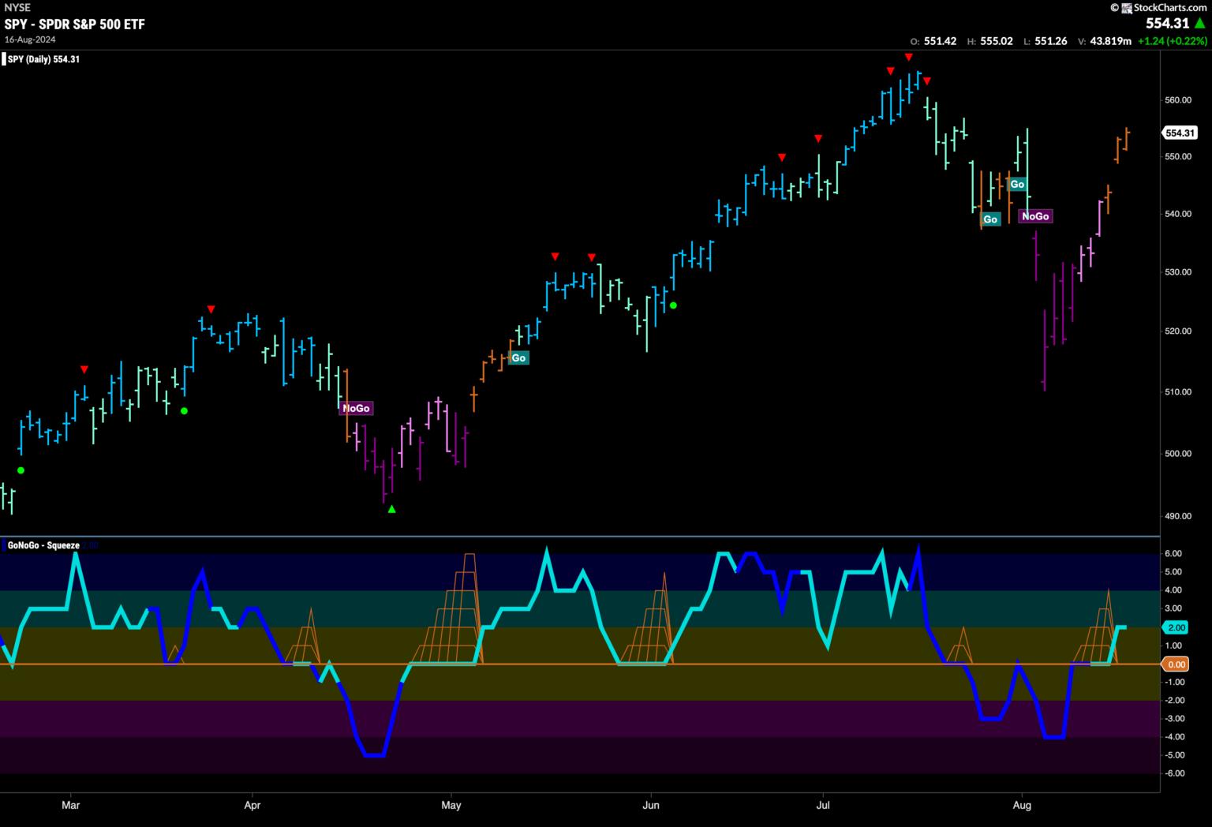The width and height of the screenshot is (1212, 827).
Task: Click the green up triangle below the April low
Action: [x=392, y=509]
